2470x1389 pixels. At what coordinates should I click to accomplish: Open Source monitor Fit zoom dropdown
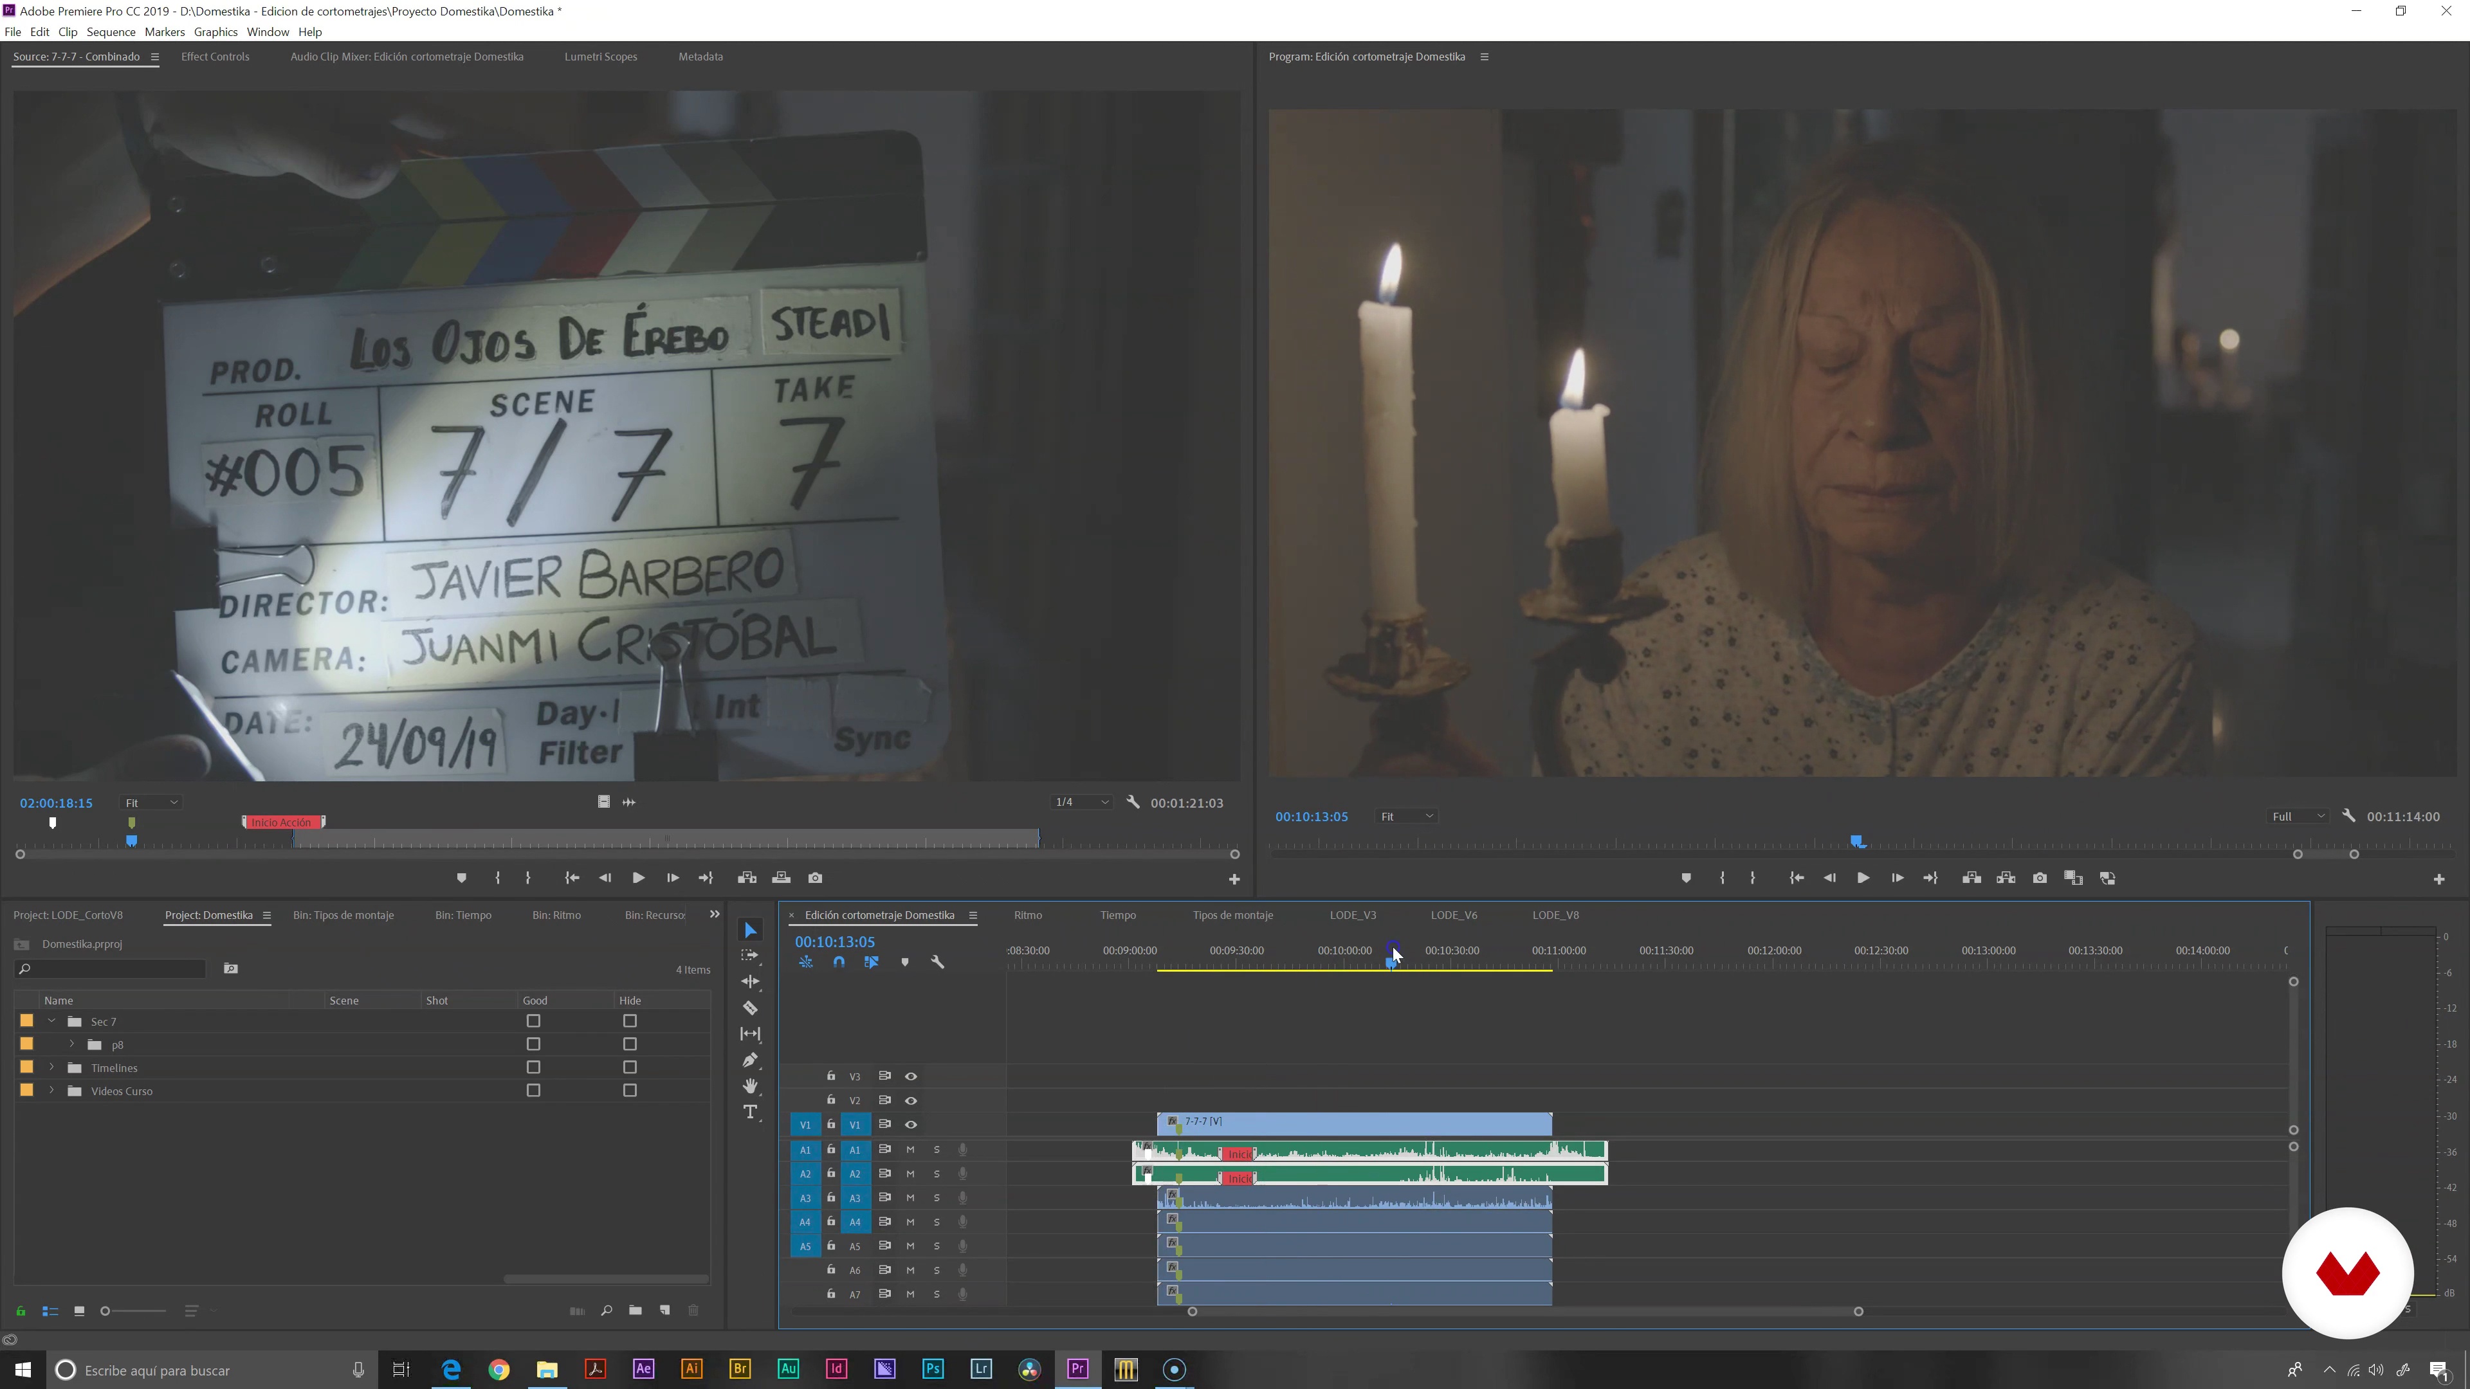coord(152,803)
